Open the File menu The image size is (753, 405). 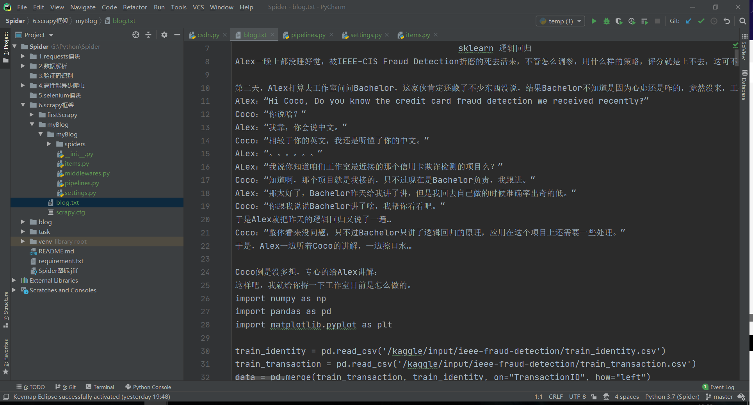click(x=22, y=7)
